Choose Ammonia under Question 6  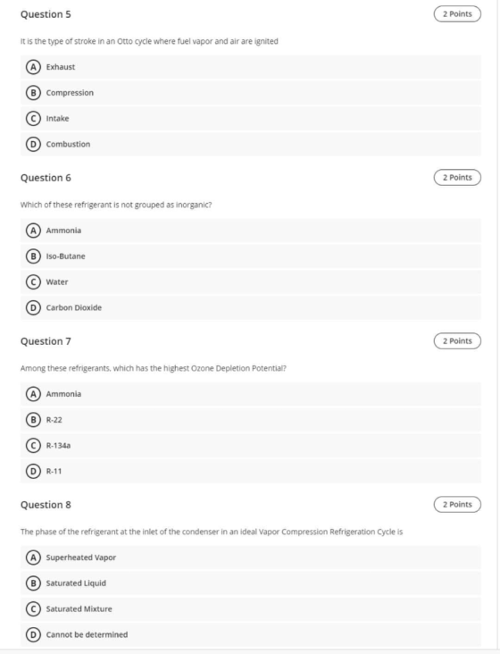[251, 231]
